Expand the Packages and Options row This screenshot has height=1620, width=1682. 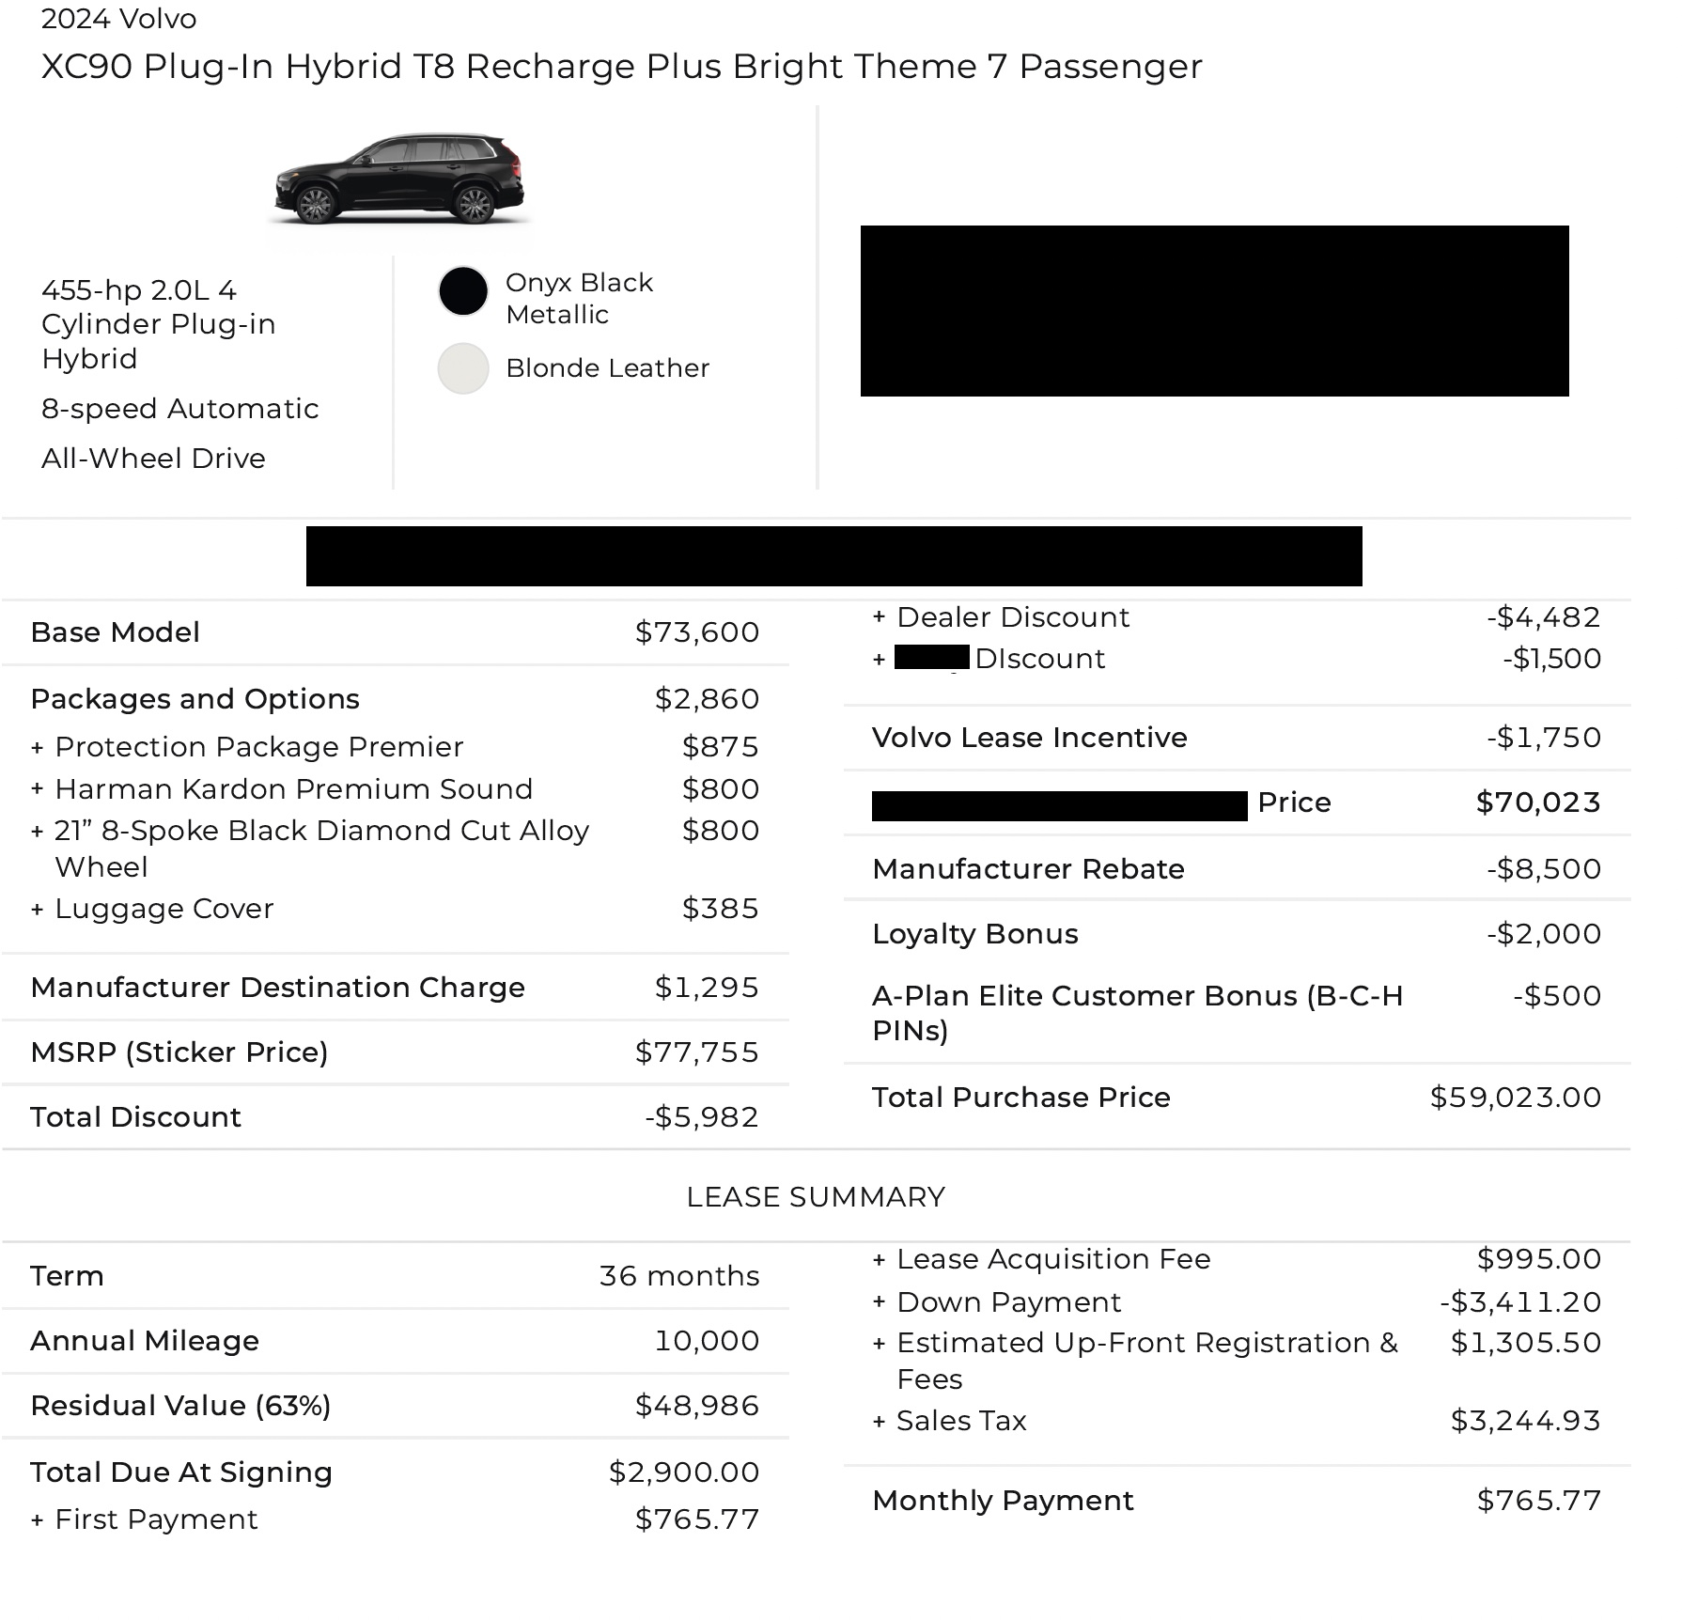395,699
